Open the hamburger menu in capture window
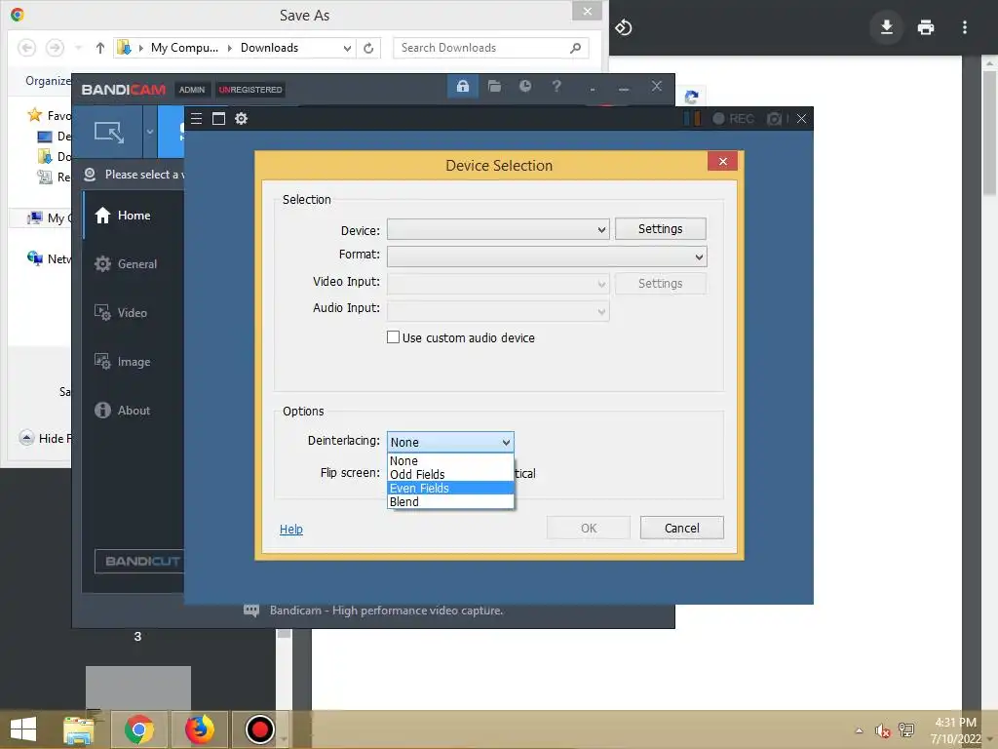998x749 pixels. [x=196, y=118]
